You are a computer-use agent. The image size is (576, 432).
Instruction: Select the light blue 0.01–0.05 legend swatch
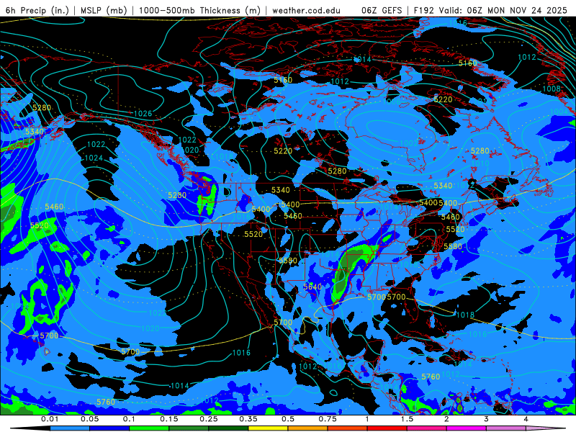pyautogui.click(x=70, y=428)
